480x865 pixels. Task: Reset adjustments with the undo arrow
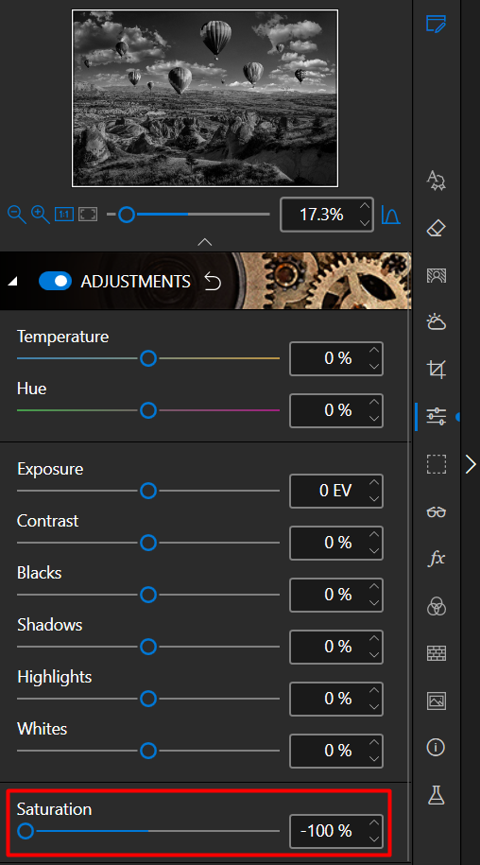coord(213,282)
